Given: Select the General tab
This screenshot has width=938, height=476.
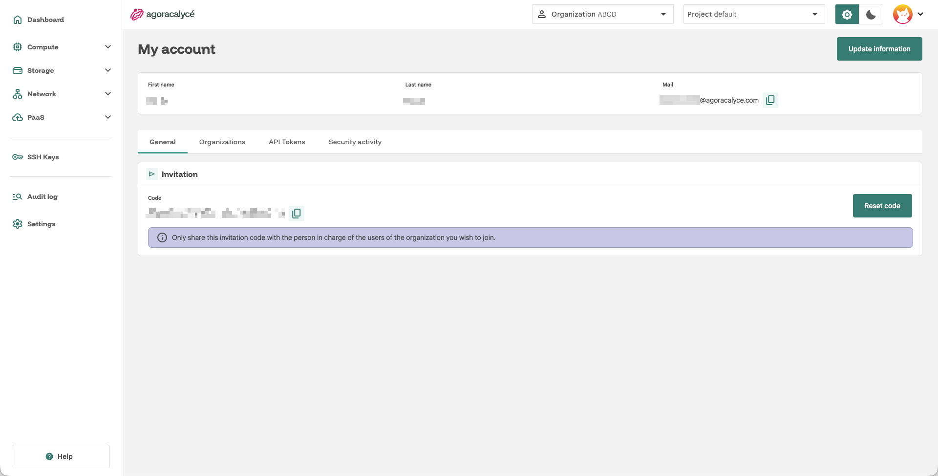Looking at the screenshot, I should 163,142.
